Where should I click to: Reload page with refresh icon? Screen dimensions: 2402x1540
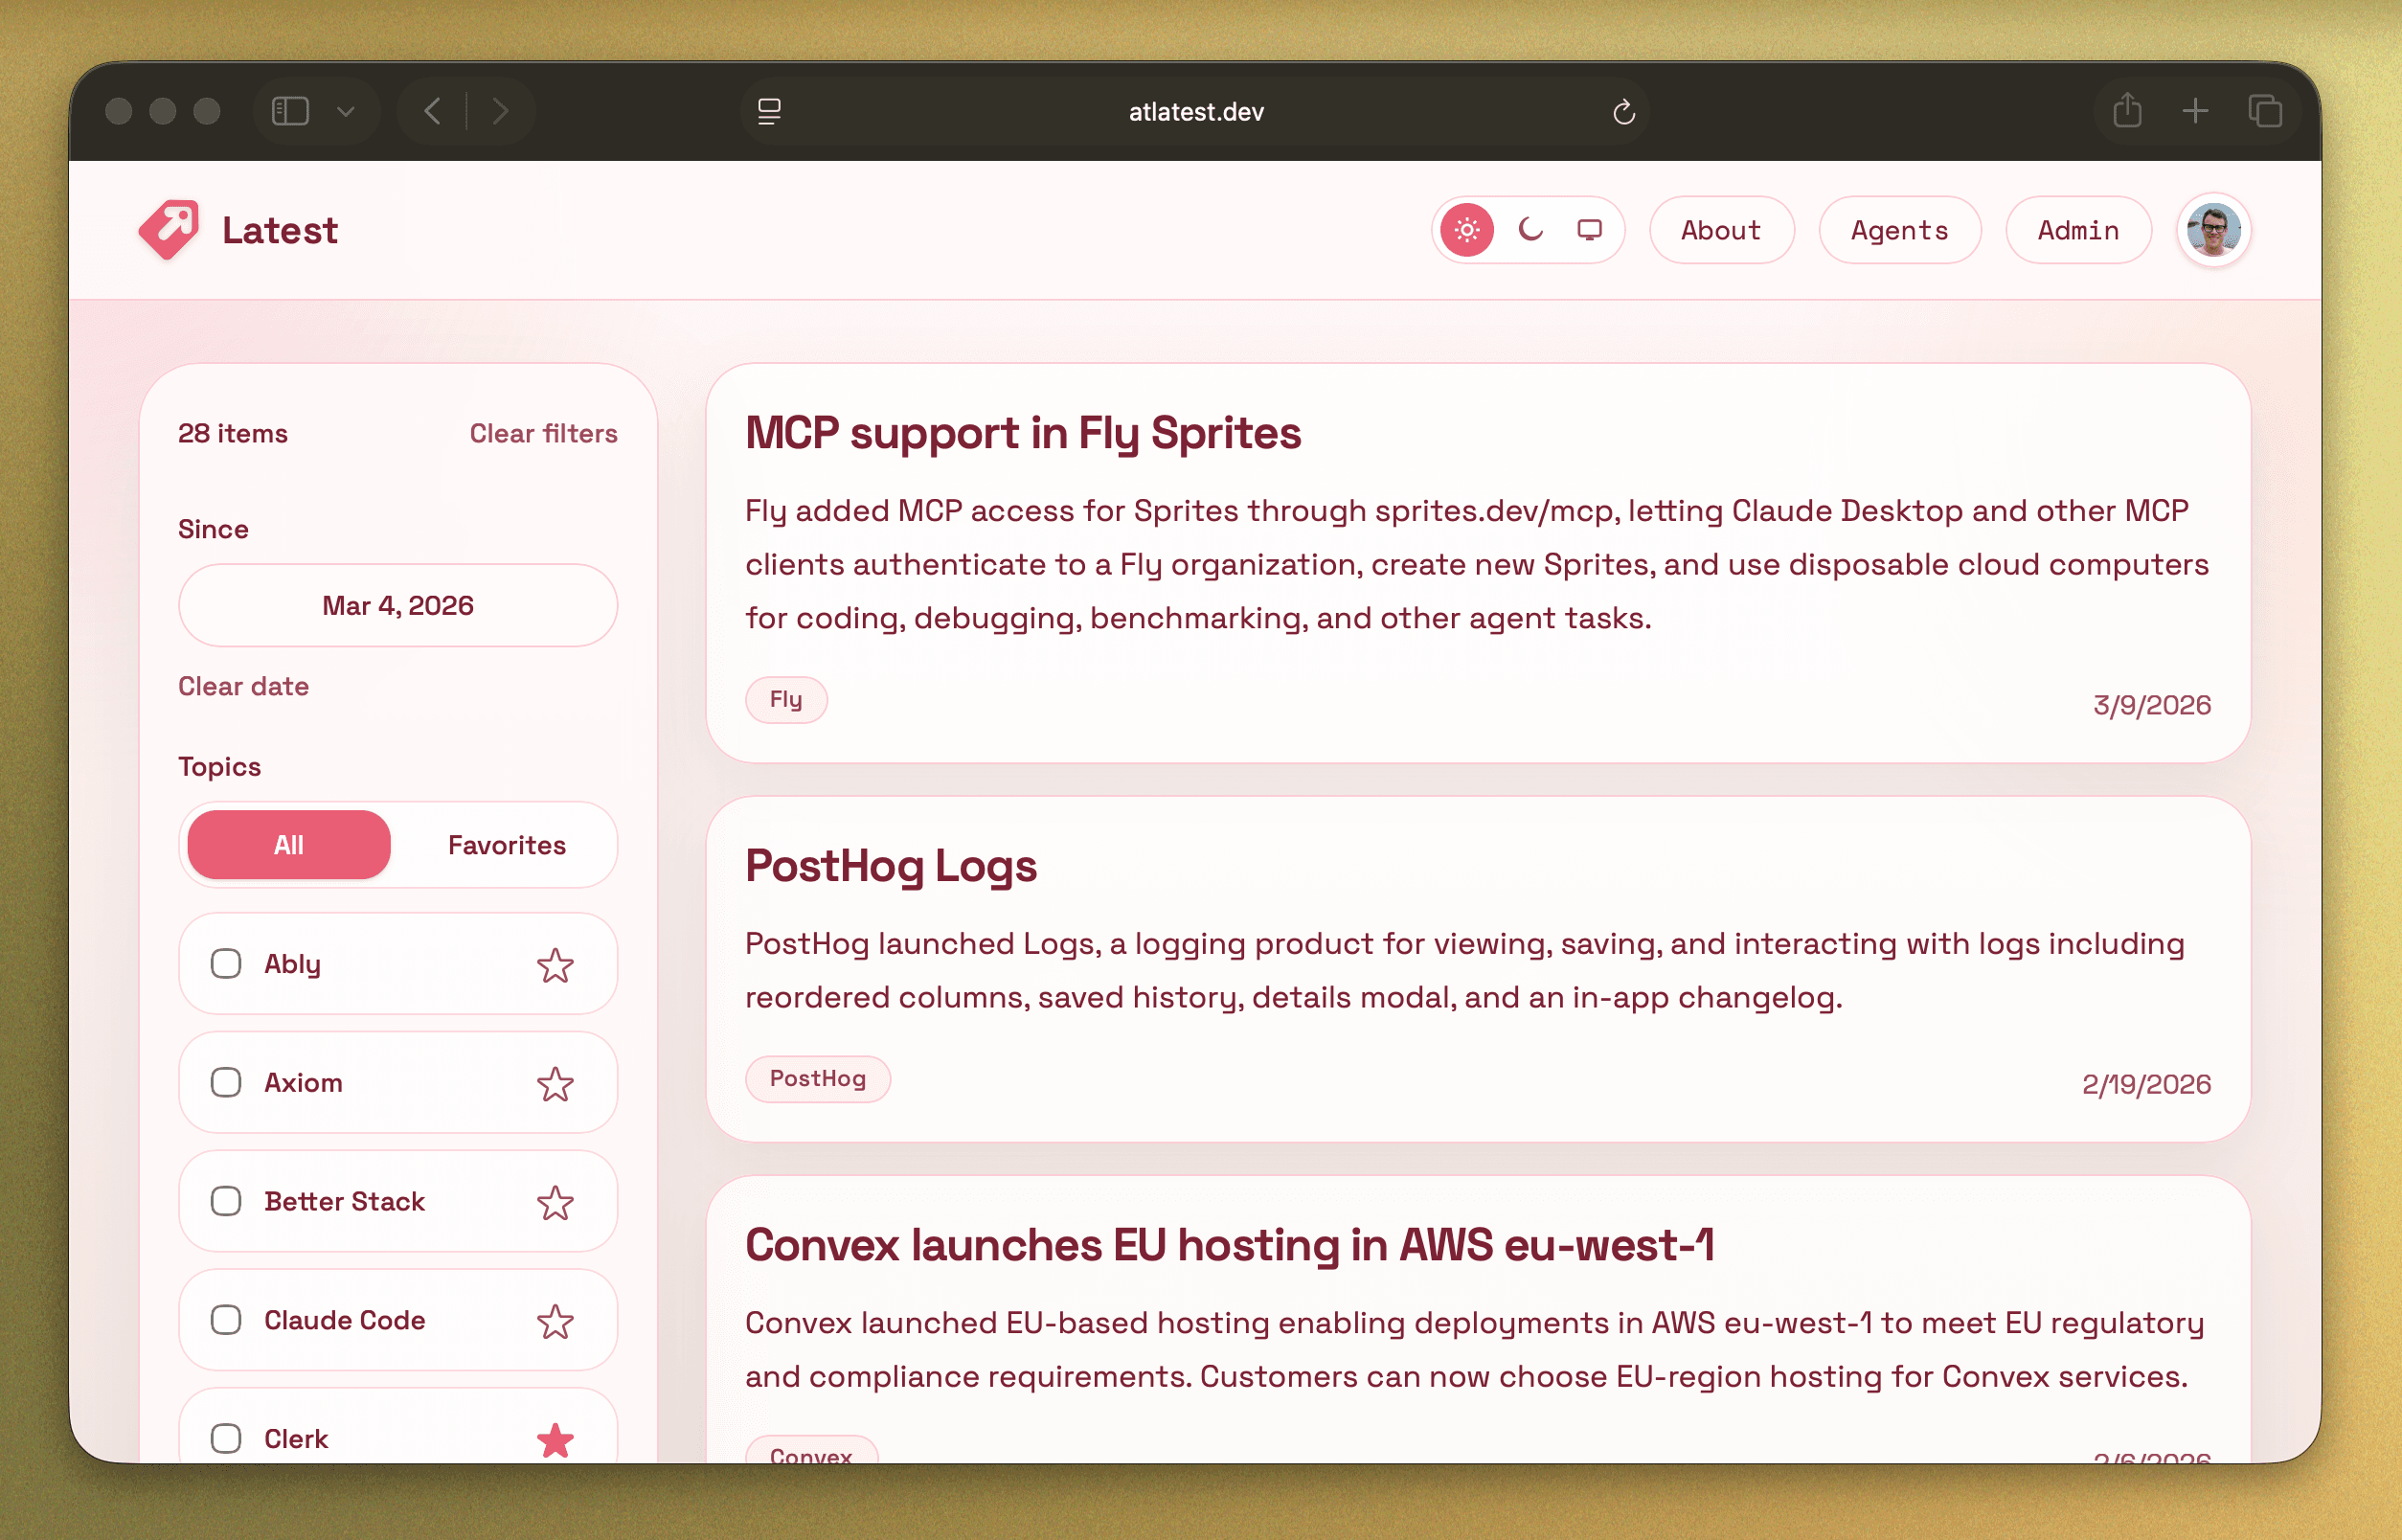[1623, 112]
